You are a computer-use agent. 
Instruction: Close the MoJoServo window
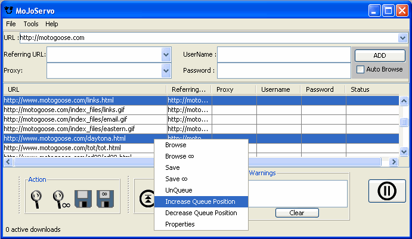(402, 11)
